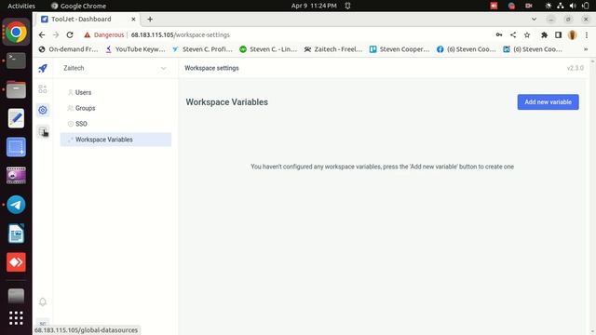Open the date and time clock menu
Image resolution: width=596 pixels, height=335 pixels.
[314, 6]
